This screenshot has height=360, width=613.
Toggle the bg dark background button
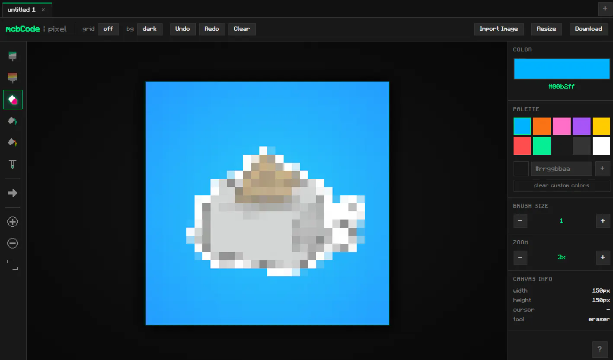pyautogui.click(x=150, y=29)
